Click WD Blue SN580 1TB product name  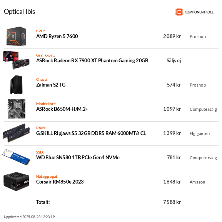[78, 157]
